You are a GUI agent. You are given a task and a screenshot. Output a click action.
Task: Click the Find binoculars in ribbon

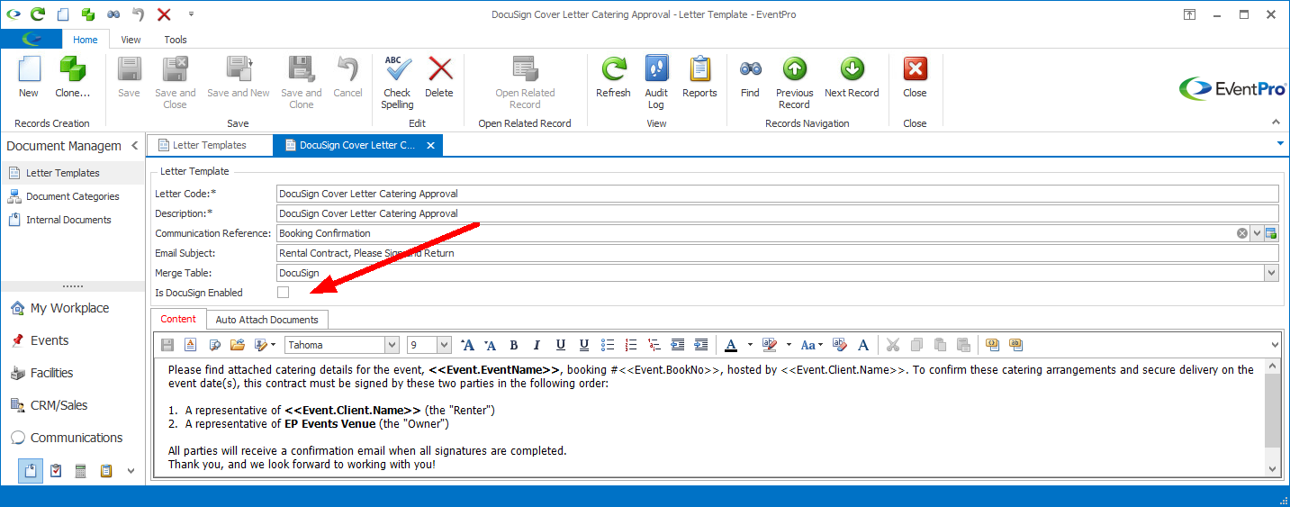click(x=750, y=77)
